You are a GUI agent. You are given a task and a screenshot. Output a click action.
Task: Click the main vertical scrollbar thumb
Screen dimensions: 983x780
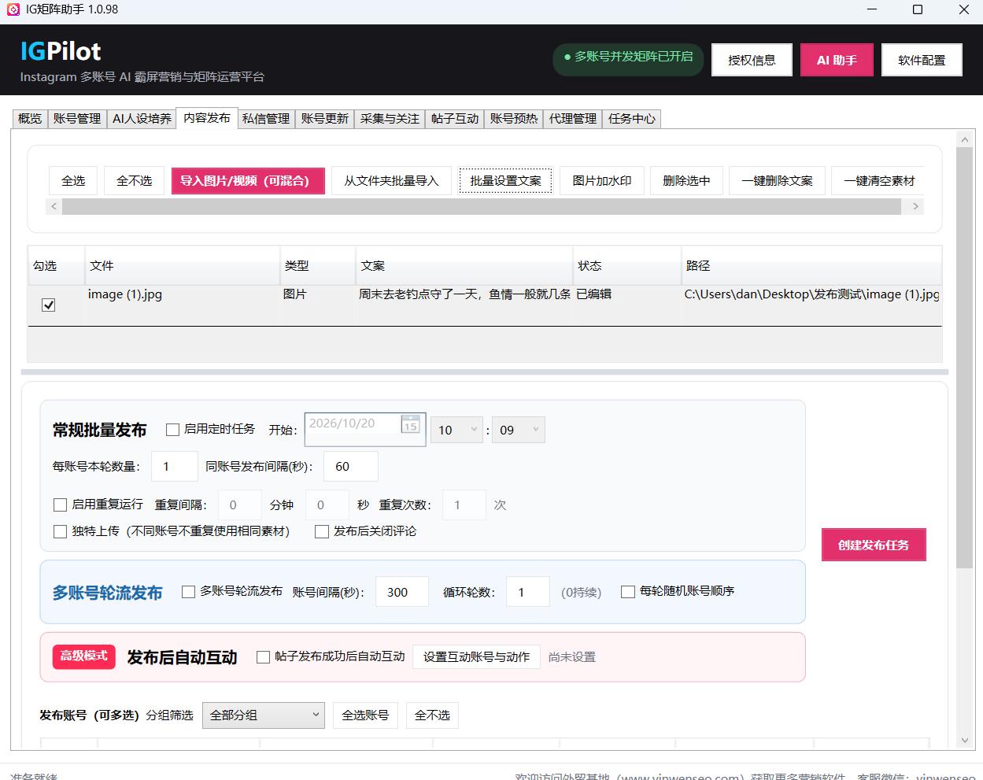[965, 357]
